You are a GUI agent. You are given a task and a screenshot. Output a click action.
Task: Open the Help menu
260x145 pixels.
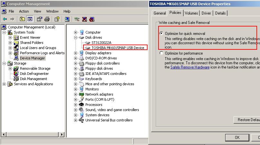pos(67,11)
